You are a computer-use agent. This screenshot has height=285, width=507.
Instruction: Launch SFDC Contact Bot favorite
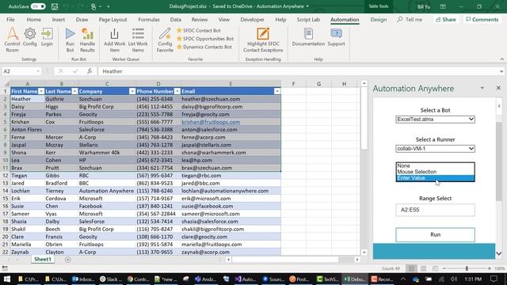tap(199, 30)
